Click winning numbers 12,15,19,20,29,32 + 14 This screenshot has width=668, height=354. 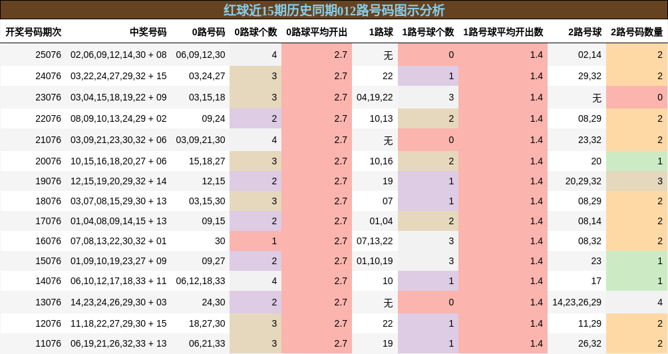(x=118, y=181)
